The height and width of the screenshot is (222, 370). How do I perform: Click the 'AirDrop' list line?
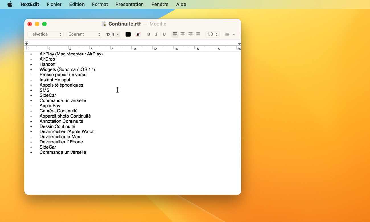[47, 59]
